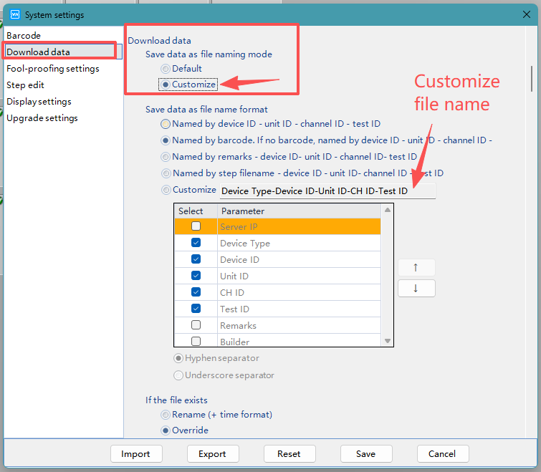Select the Server IP parameter row

(x=277, y=226)
